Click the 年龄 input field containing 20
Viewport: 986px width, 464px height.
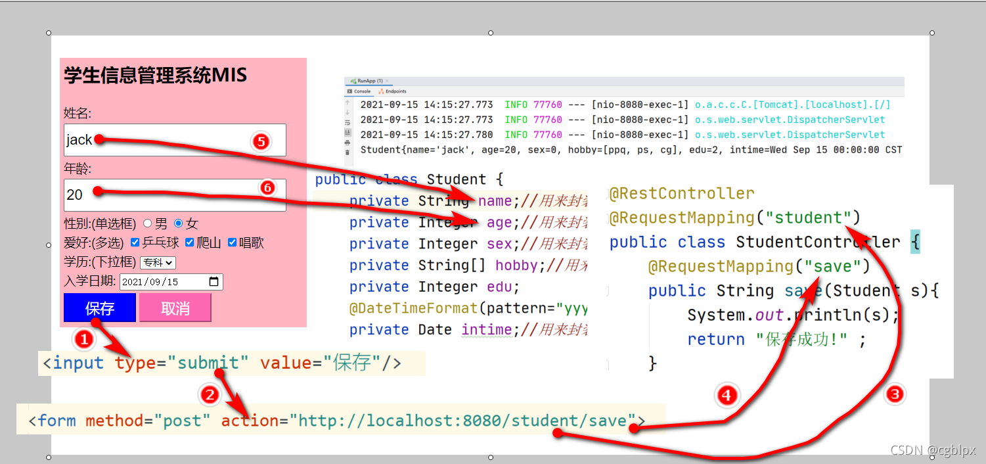point(175,195)
